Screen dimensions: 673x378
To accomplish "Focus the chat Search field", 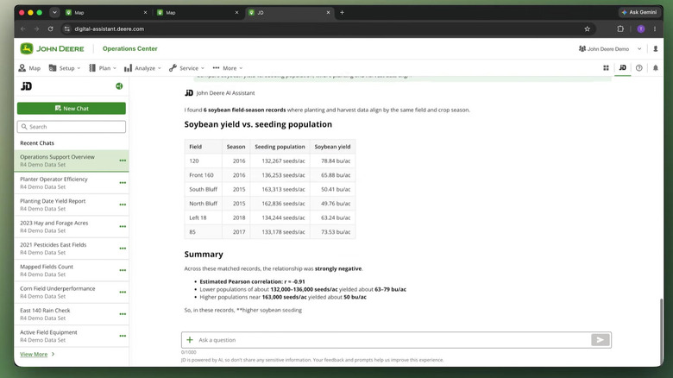I will 72,127.
